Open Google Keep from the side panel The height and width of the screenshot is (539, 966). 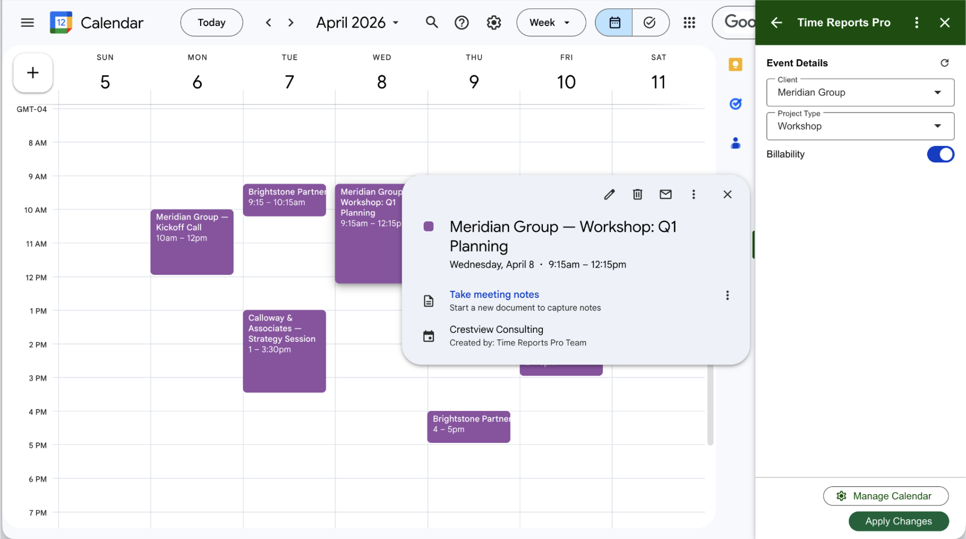click(735, 65)
